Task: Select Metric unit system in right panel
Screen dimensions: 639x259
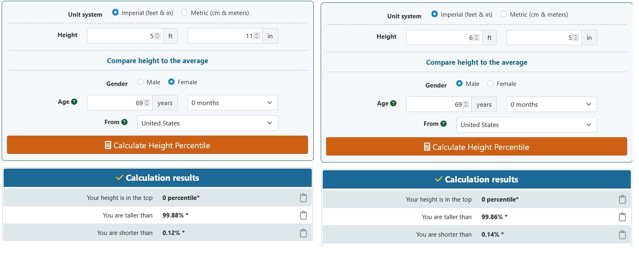Action: point(503,14)
